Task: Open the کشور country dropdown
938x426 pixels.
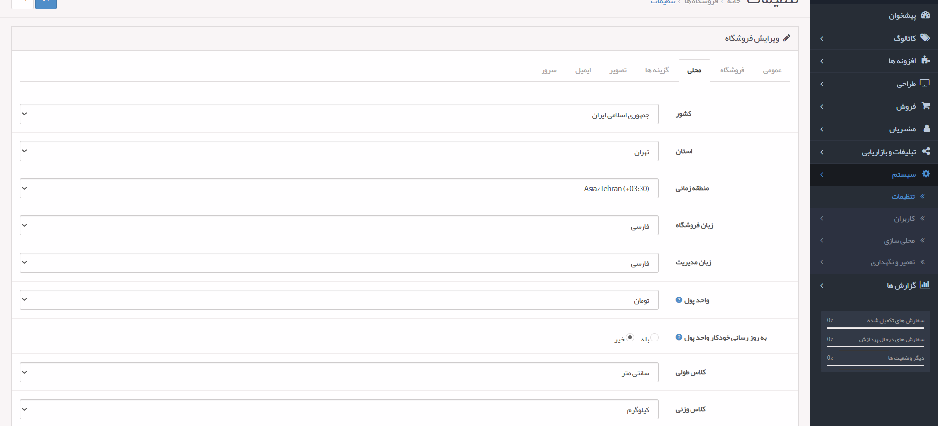Action: coord(339,114)
